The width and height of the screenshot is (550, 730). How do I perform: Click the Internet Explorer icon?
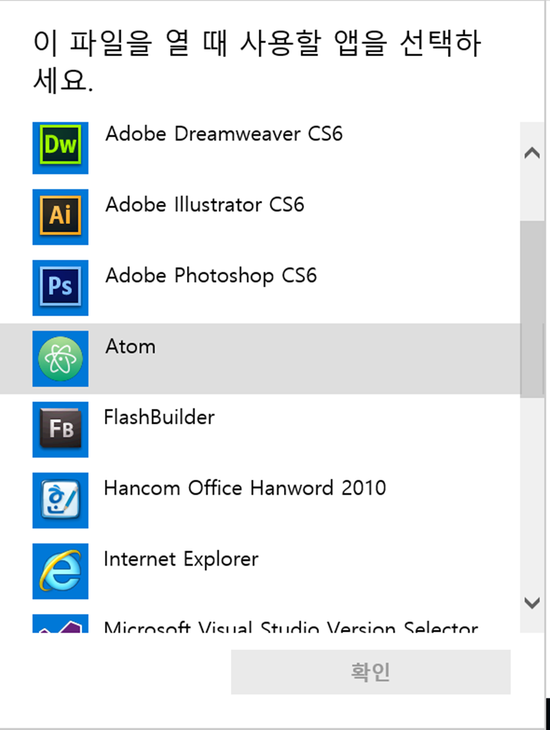click(x=60, y=571)
